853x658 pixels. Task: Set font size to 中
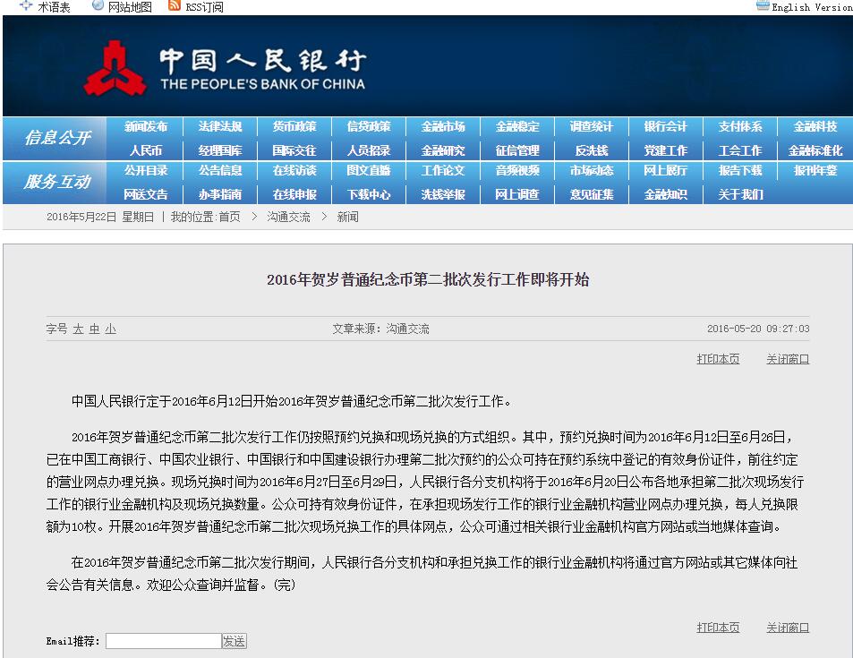click(x=95, y=329)
